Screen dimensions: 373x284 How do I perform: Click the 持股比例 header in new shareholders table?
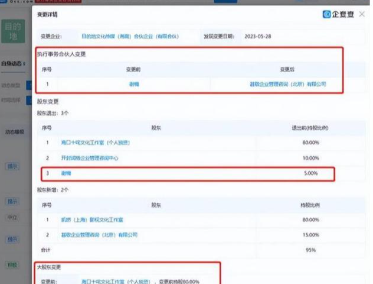pyautogui.click(x=310, y=205)
